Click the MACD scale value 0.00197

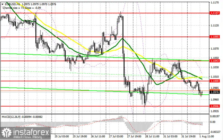click(x=215, y=116)
